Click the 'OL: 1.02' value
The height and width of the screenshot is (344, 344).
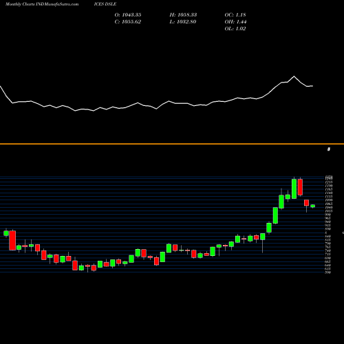(x=235, y=29)
